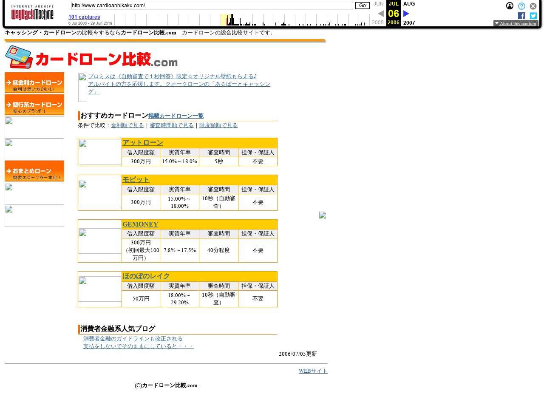Select 銀行系カードローン sidebar menu banner
Screen dimensions: 544x408
pyautogui.click(x=34, y=105)
